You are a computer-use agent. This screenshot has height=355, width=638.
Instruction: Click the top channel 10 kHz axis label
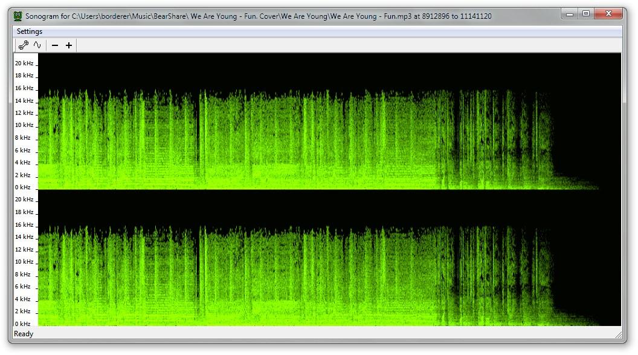(24, 125)
